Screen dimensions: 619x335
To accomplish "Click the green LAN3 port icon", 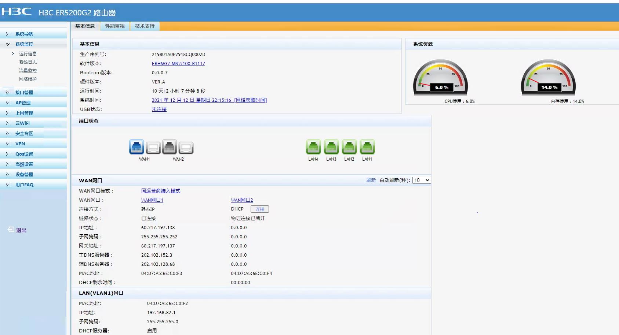I will (331, 147).
